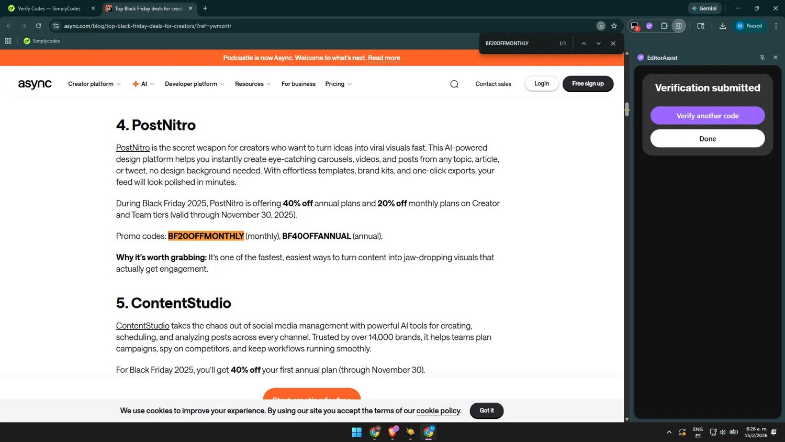
Task: Click the find-in-page search text field
Action: (518, 43)
